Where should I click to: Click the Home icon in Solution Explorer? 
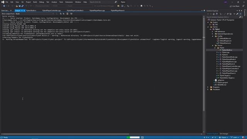pos(213,14)
